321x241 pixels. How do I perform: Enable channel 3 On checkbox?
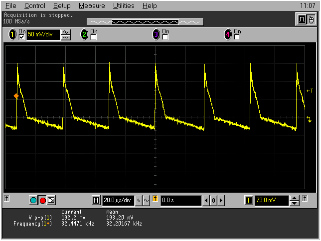165,37
